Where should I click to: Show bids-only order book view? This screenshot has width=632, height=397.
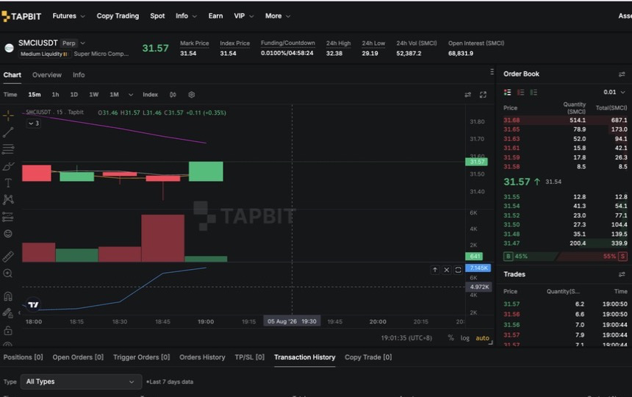[534, 93]
